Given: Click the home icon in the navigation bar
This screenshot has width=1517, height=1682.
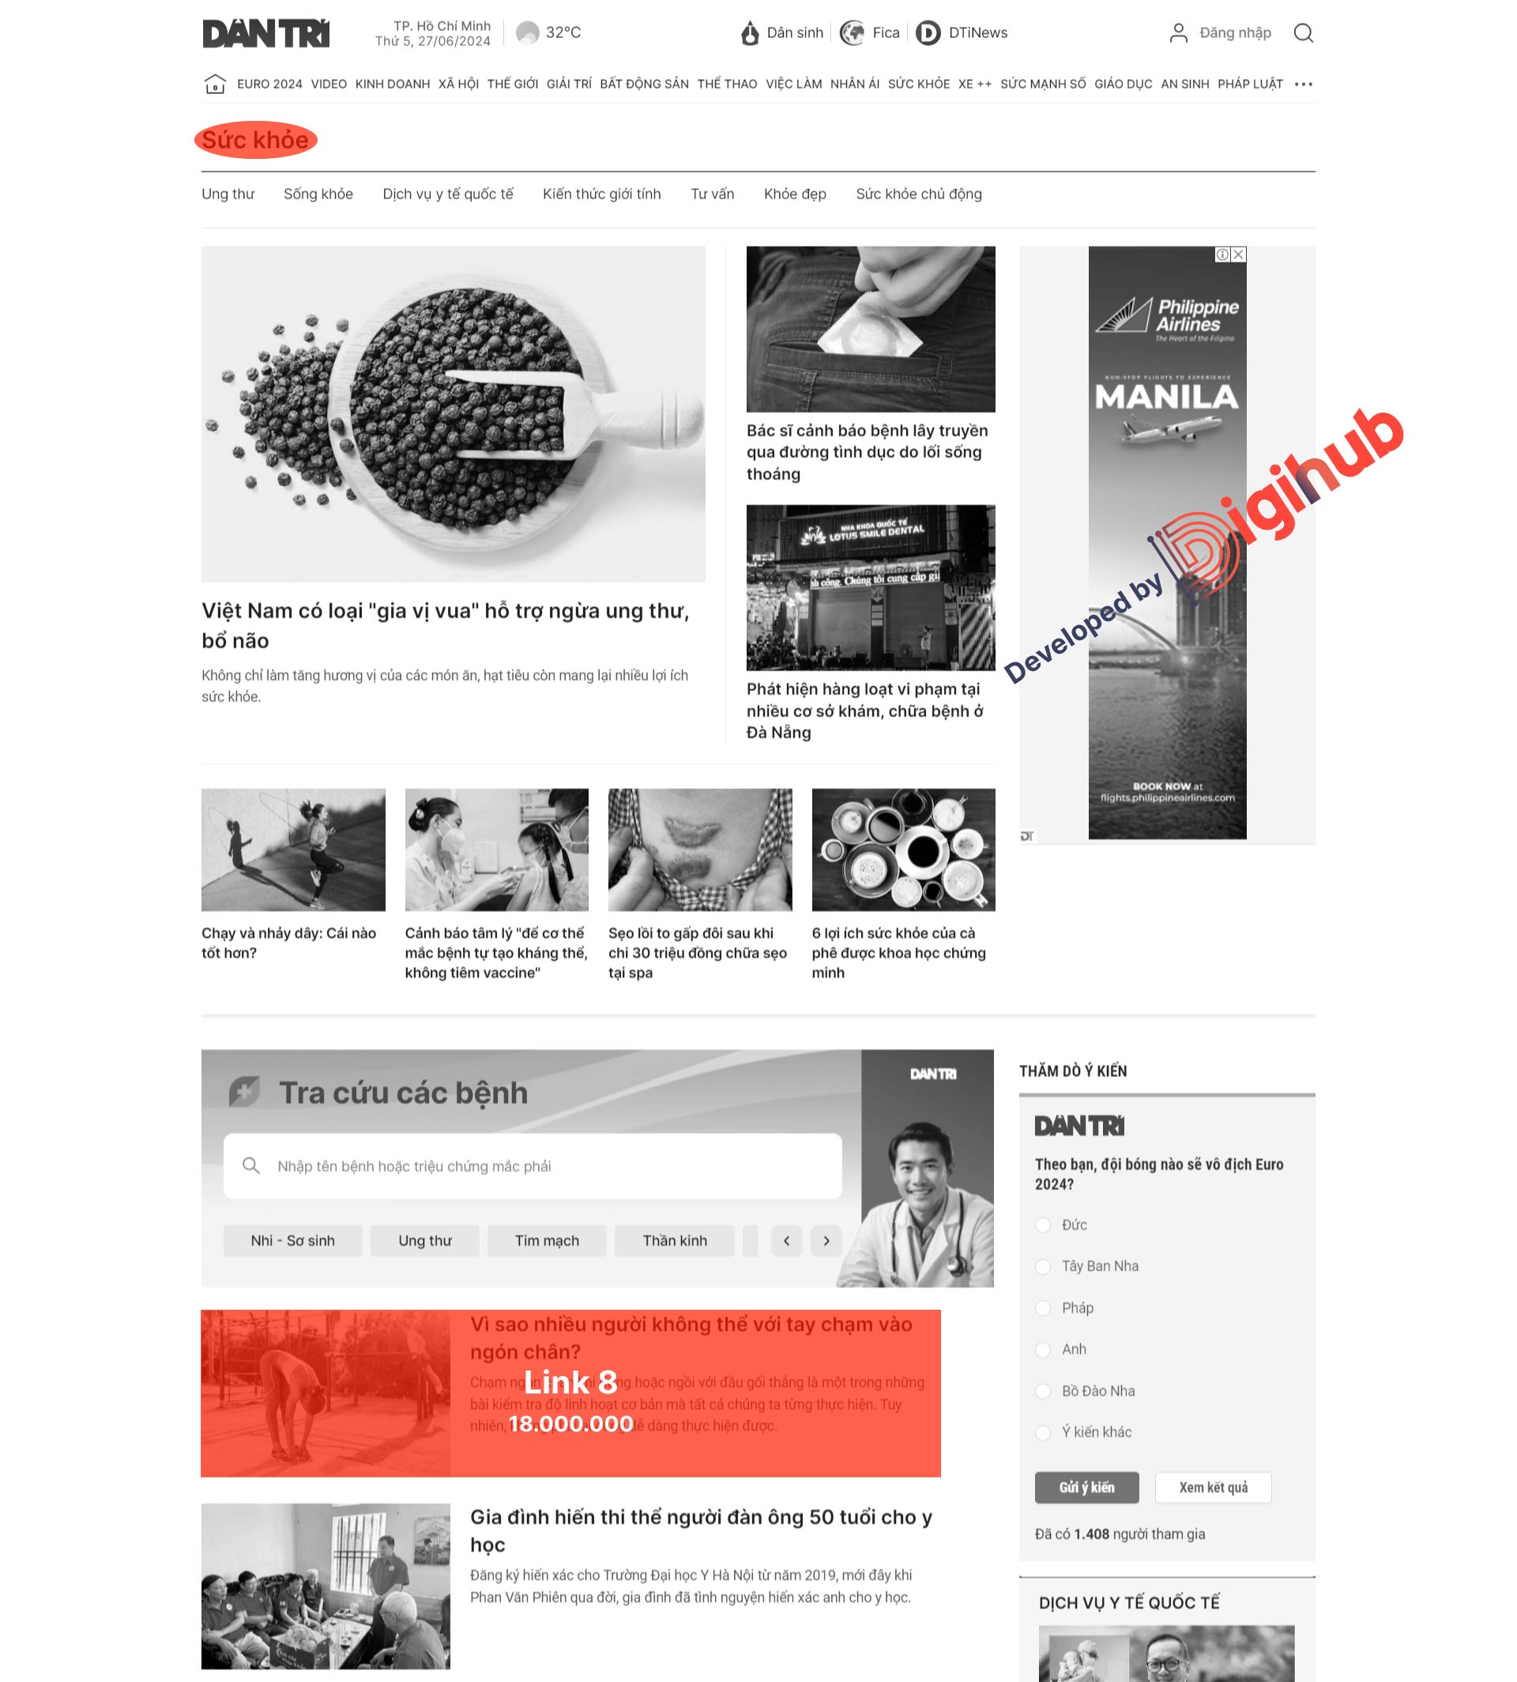Looking at the screenshot, I should pos(216,84).
